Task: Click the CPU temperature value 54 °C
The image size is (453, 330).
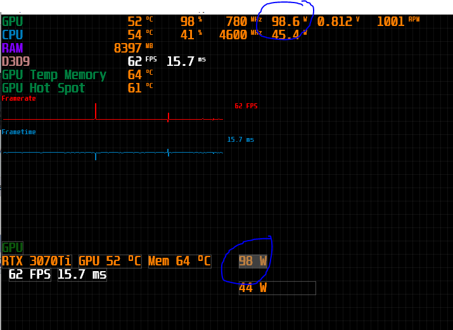Action: [x=140, y=35]
